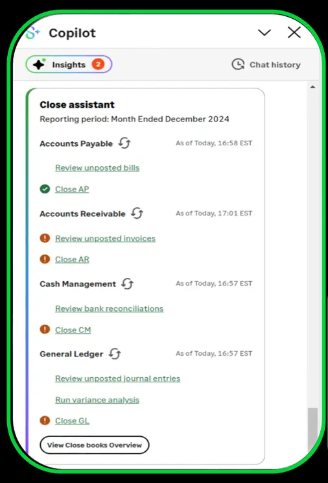Refresh the Accounts Receivable section

tap(137, 213)
